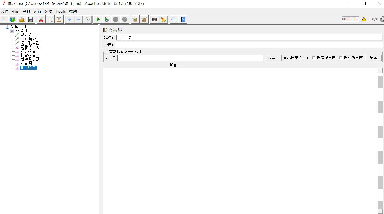Screen dimensions: 384x214
Task: Collapse the 线程组 tree node
Action: (x=7, y=31)
